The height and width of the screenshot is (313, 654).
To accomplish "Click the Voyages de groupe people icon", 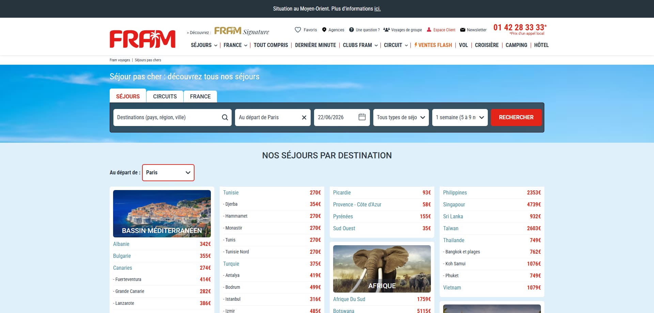I will coord(386,30).
